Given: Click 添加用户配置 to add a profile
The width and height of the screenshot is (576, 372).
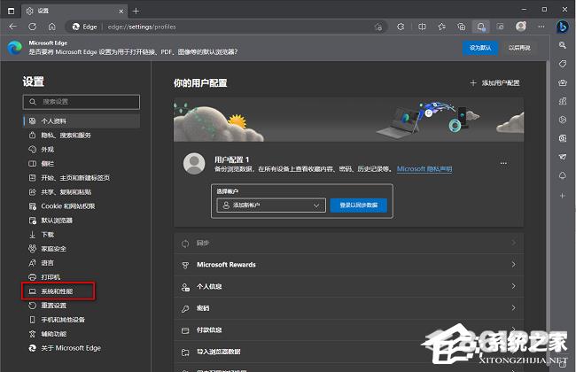Looking at the screenshot, I should [494, 83].
